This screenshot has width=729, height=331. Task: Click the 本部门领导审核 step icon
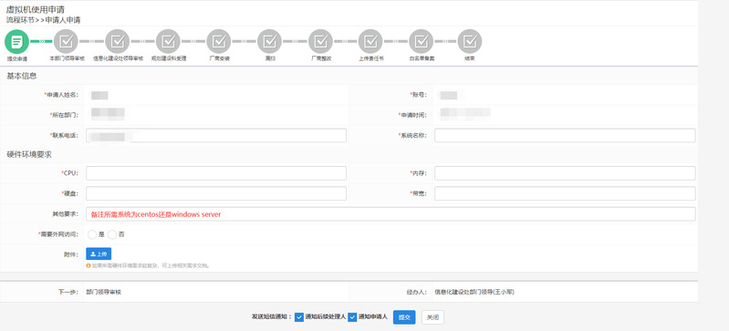[x=66, y=41]
